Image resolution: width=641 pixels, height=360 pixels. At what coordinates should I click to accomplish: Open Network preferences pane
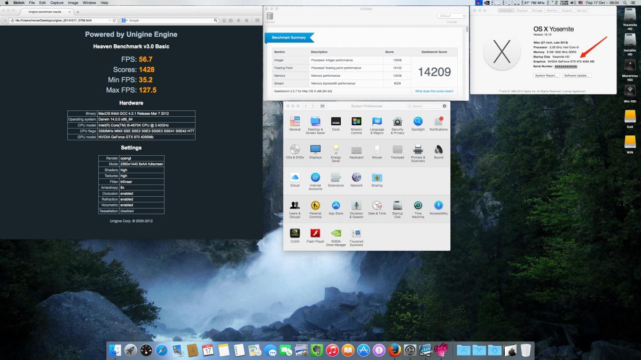pyautogui.click(x=356, y=179)
